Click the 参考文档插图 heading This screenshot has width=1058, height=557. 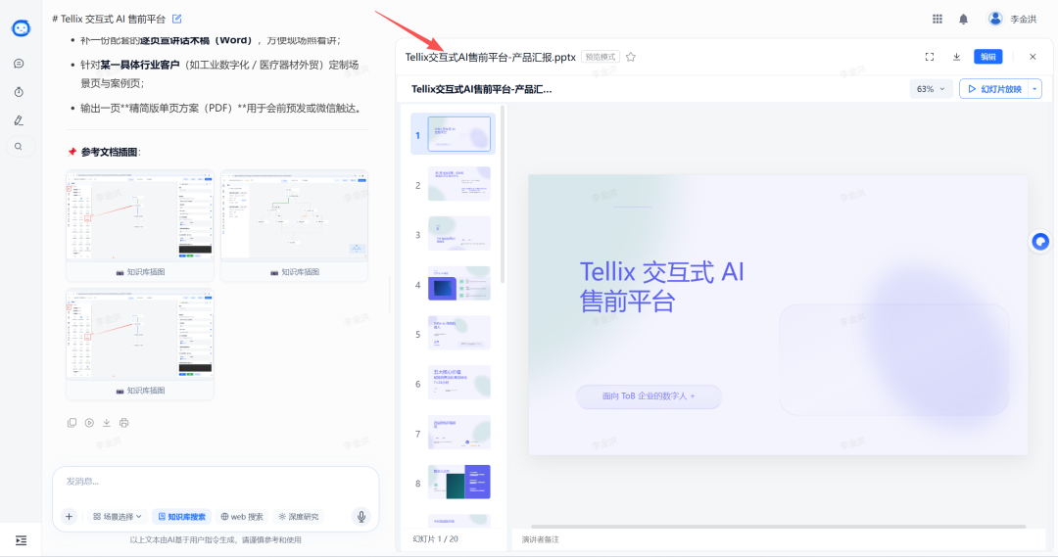[110, 152]
